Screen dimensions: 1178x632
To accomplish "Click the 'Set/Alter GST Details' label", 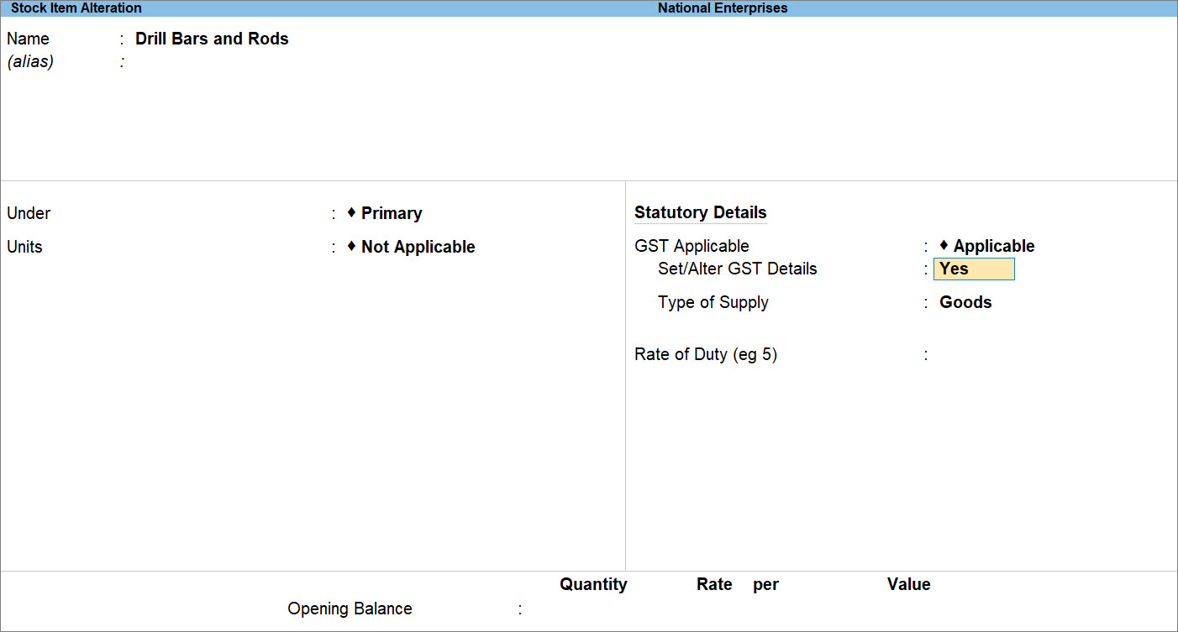I will click(737, 269).
